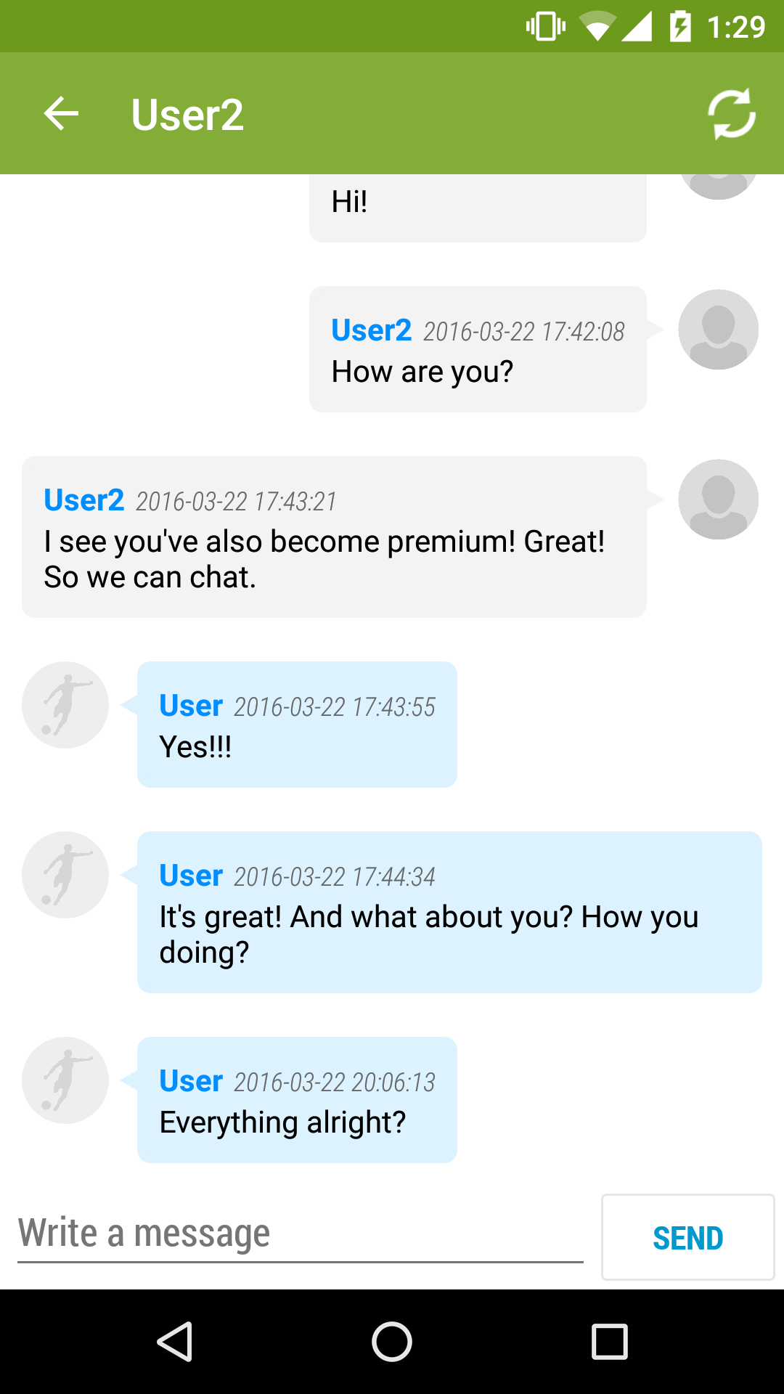Tap User2 avatar next to the premium message
Viewport: 784px width, 1394px height.
[718, 500]
